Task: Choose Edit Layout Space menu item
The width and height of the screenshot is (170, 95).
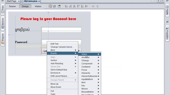Action: [62, 76]
